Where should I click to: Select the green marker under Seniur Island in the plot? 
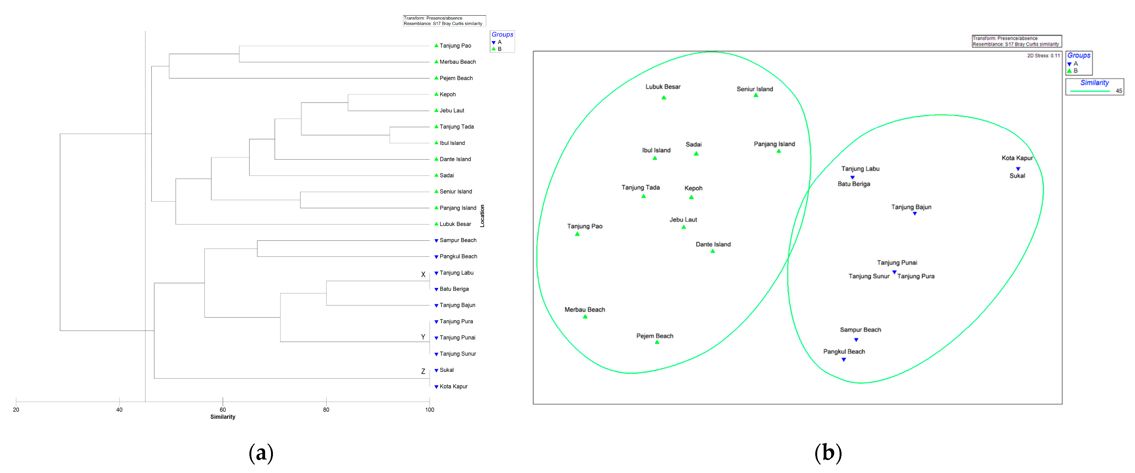coord(756,95)
